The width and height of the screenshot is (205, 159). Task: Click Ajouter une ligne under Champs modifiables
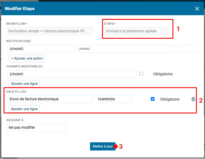[24, 84]
